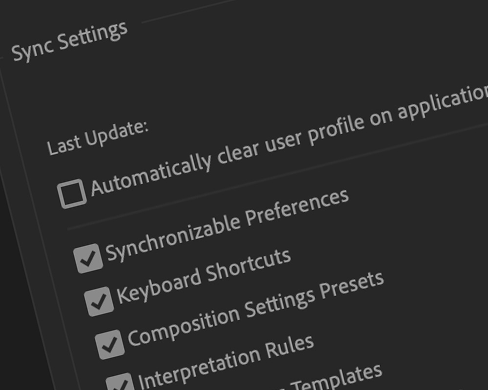Viewport: 488px width, 390px height.
Task: Toggle the Composition Settings Presets checkbox
Action: [x=110, y=344]
